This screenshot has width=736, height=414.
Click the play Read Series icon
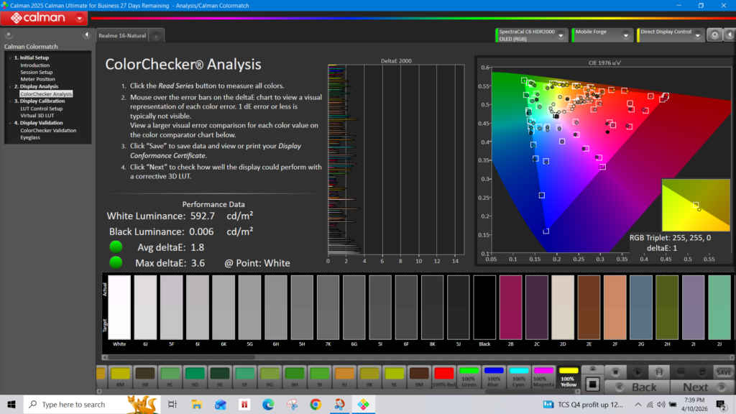[637, 372]
